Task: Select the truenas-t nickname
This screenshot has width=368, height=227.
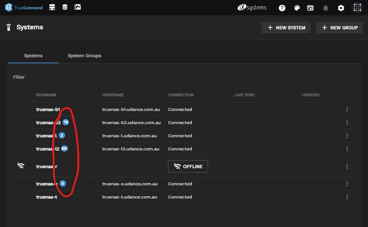Action: point(46,197)
